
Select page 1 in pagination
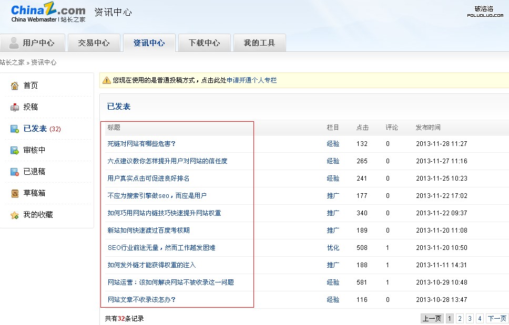(450, 319)
